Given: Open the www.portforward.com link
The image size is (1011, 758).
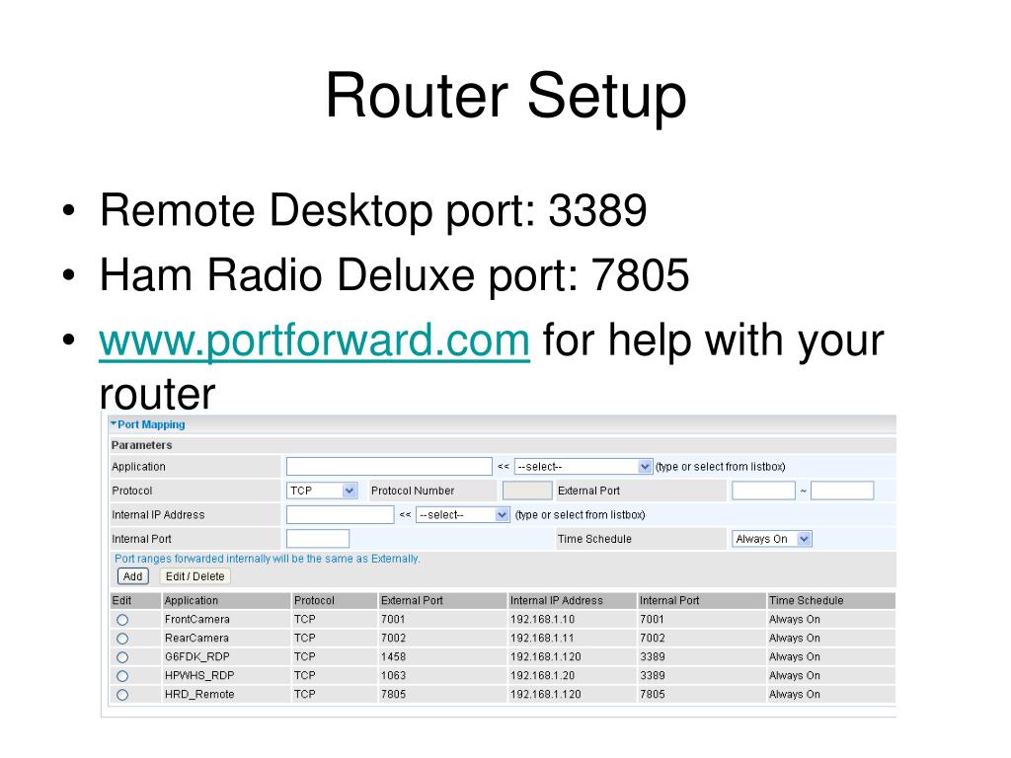Looking at the screenshot, I should tap(314, 341).
